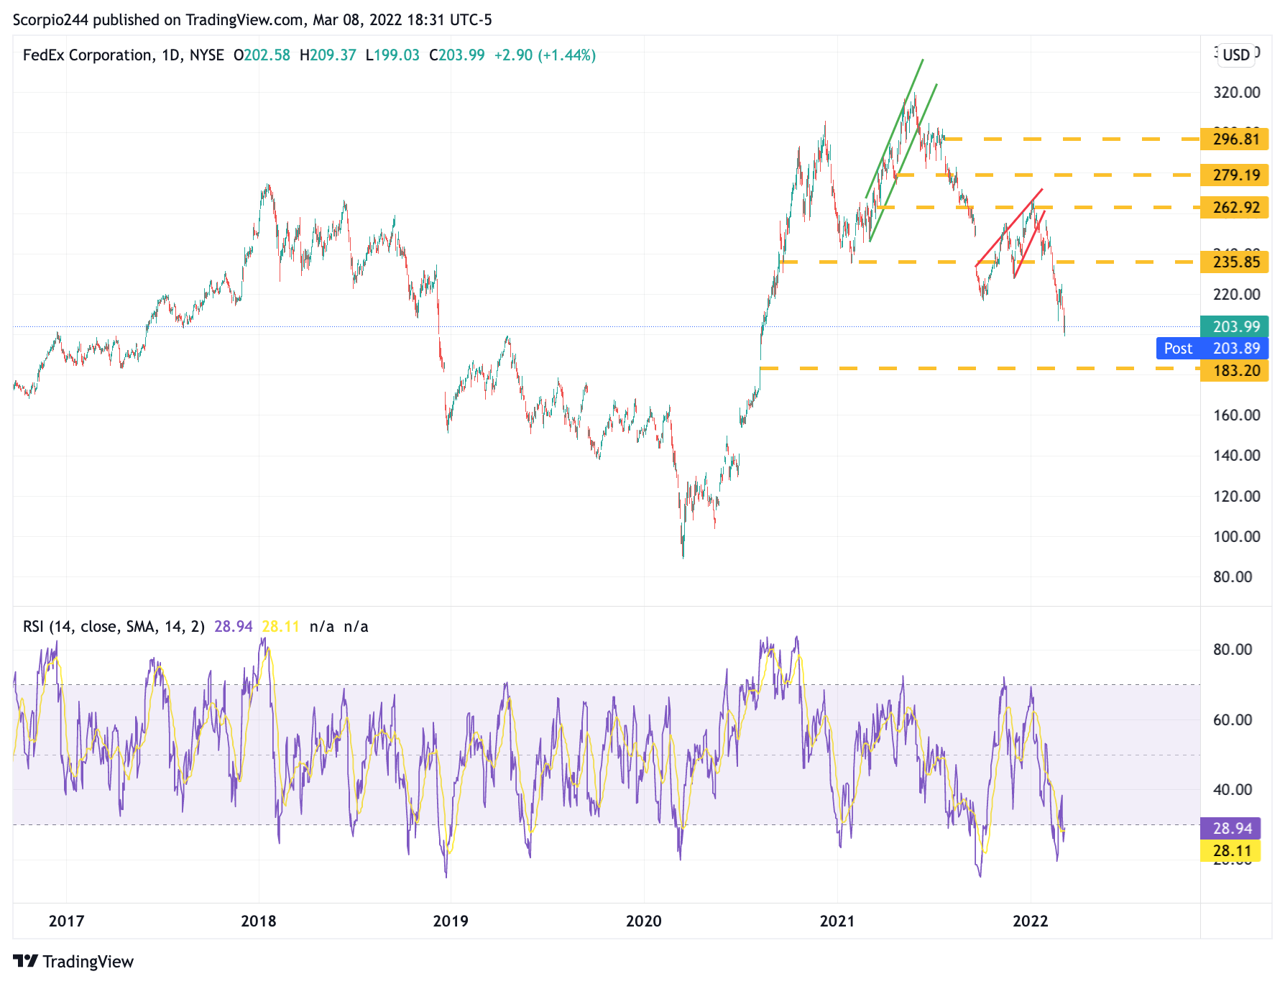The image size is (1285, 984).
Task: Click the change value +2.90 (+1.44%)
Action: 545,55
